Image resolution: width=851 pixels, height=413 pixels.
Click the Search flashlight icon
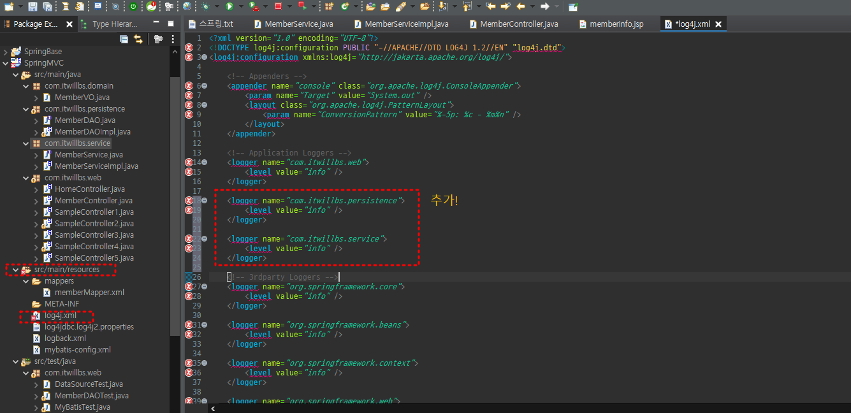pos(401,6)
